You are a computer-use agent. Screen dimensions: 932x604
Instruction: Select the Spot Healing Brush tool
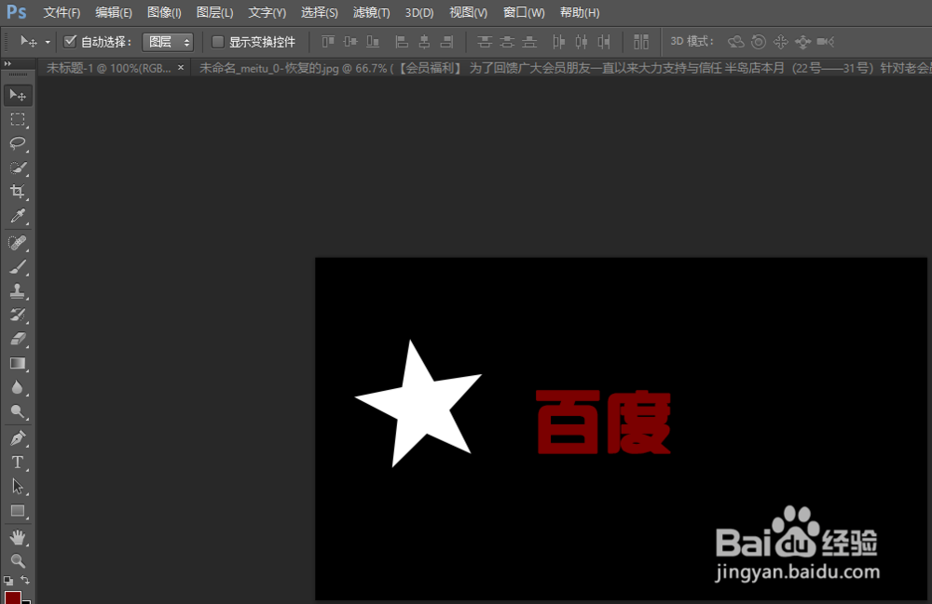pos(18,243)
